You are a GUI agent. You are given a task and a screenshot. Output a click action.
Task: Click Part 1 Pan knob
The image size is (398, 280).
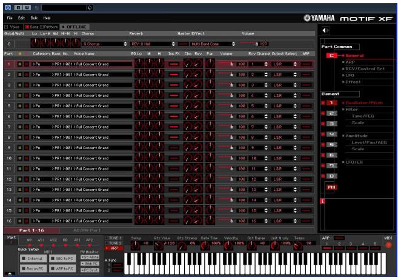[210, 64]
